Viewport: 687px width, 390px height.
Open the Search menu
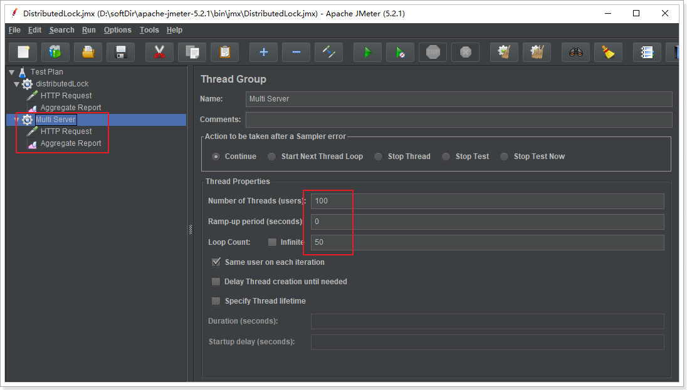coord(62,30)
